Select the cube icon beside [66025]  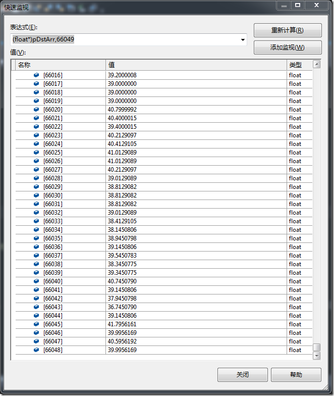(x=36, y=153)
